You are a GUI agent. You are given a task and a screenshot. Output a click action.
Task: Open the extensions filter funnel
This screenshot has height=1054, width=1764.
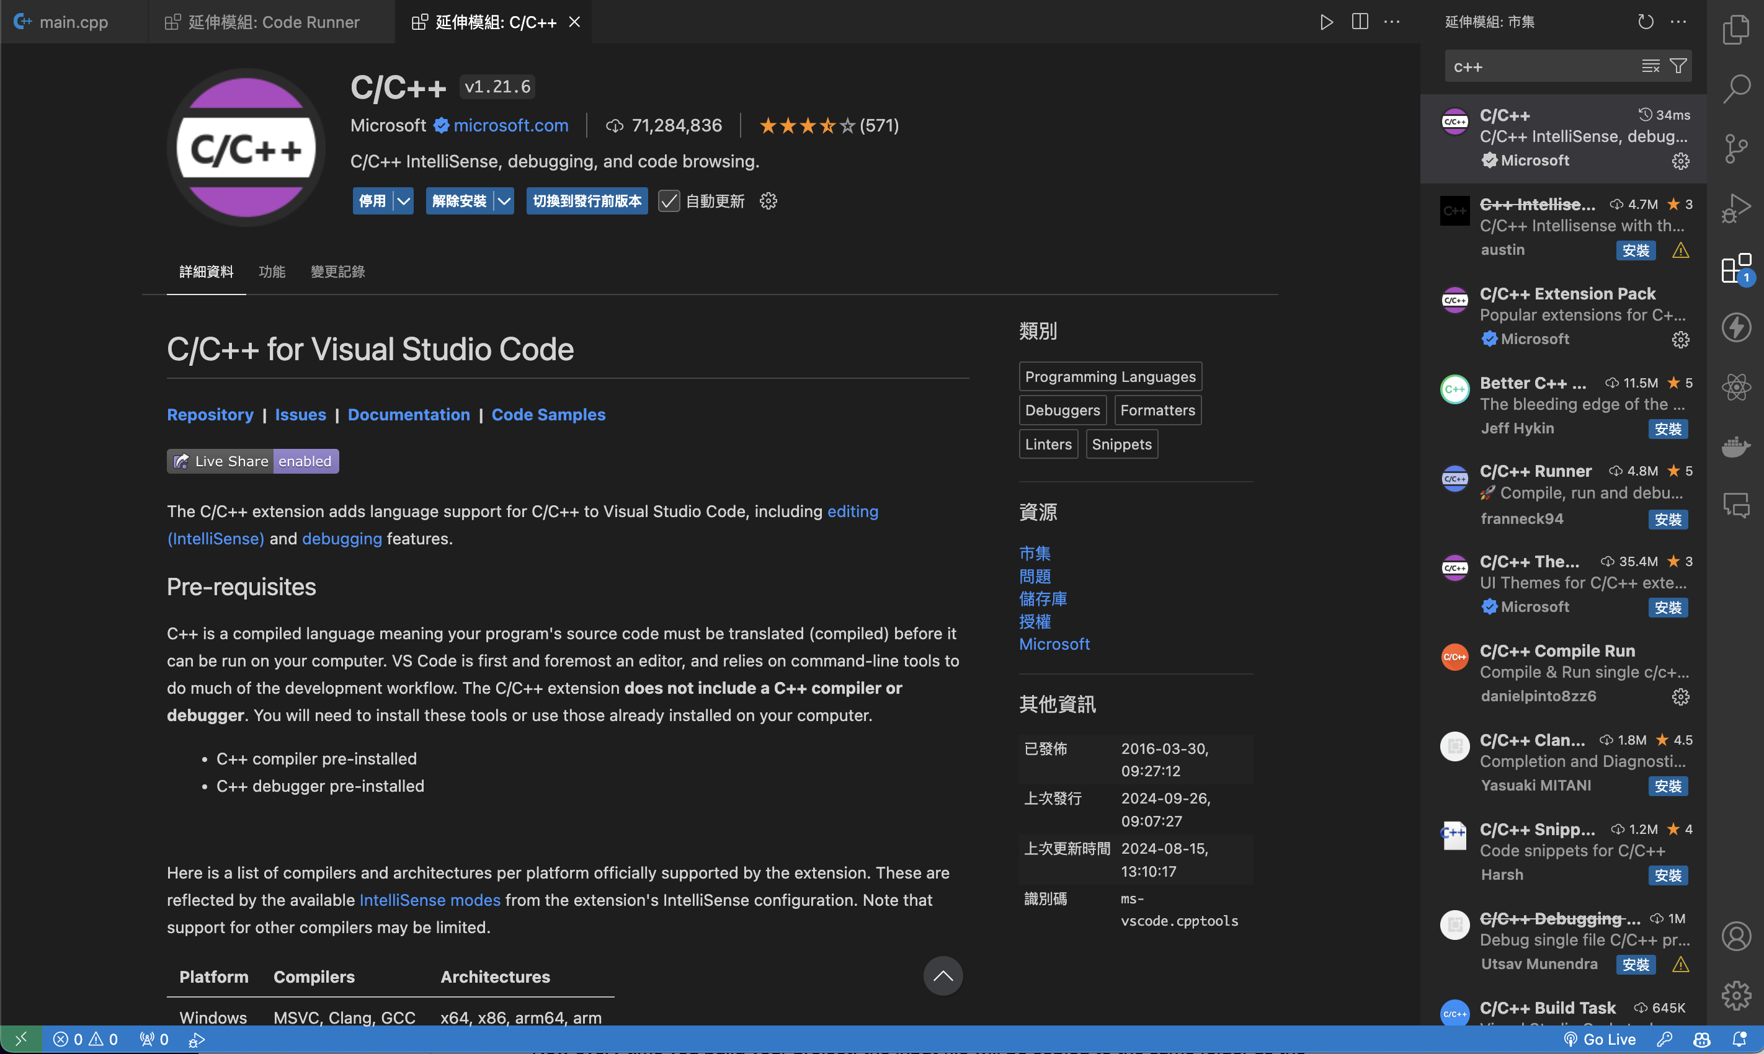1678,67
